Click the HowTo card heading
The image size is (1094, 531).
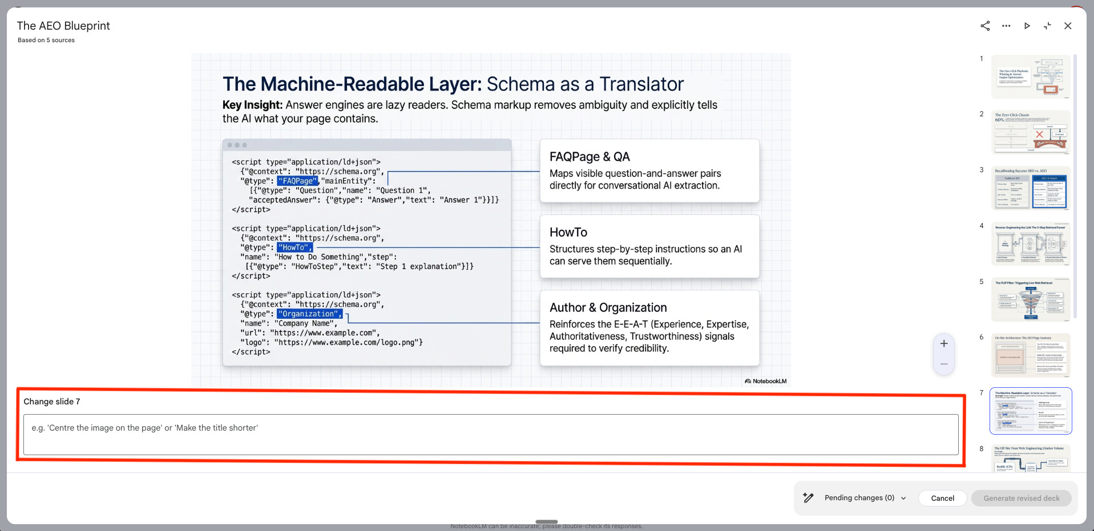tap(568, 232)
